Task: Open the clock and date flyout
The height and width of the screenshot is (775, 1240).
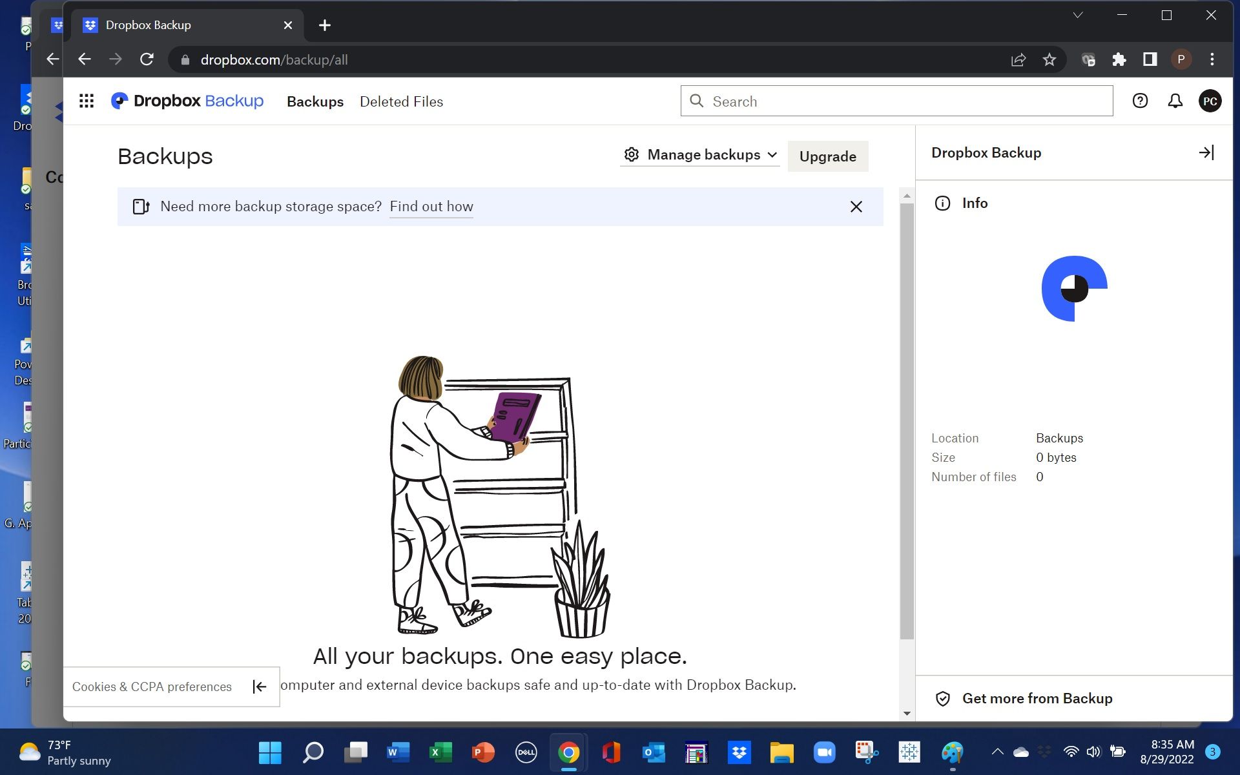Action: 1167,752
